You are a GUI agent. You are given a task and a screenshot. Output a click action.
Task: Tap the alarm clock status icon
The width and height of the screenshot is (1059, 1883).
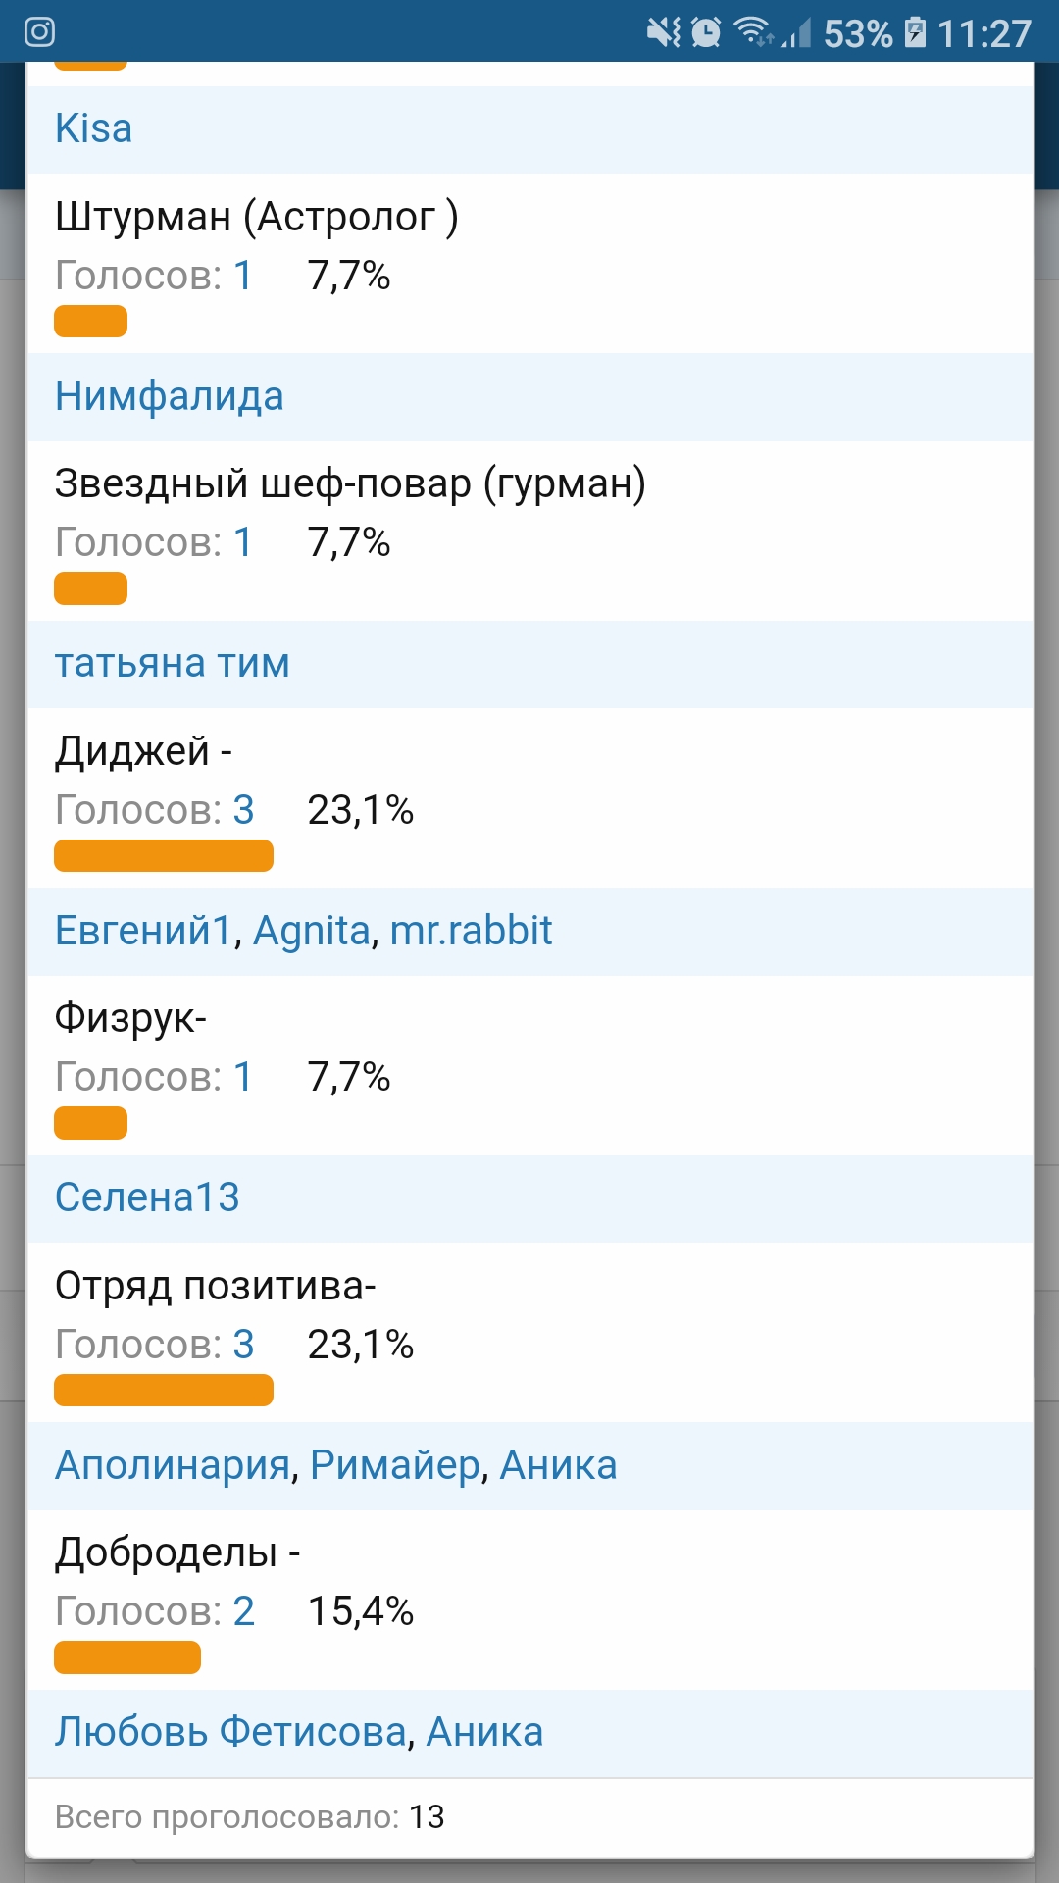pyautogui.click(x=706, y=32)
